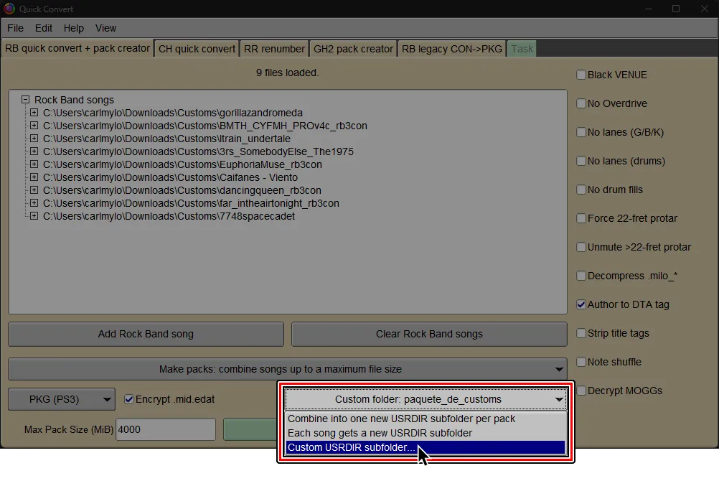Image resolution: width=719 pixels, height=481 pixels.
Task: Expand the gorillazandromeda song entry
Action: click(34, 113)
